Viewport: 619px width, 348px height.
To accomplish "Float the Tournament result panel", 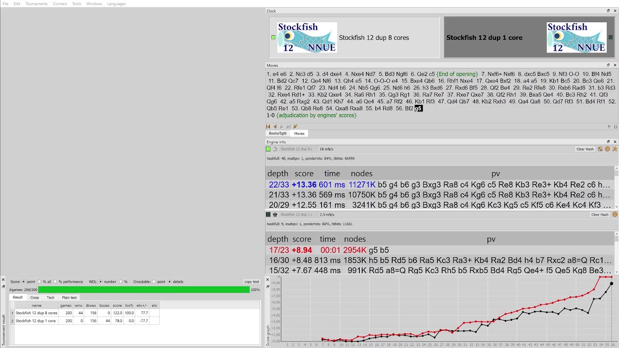I will point(3,286).
